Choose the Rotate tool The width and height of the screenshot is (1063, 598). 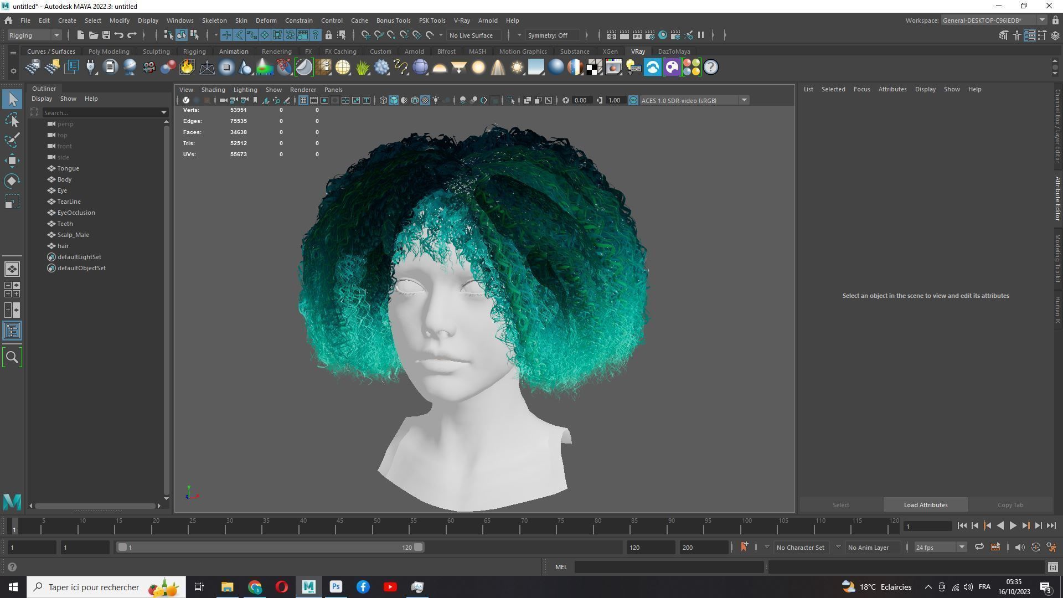12,181
